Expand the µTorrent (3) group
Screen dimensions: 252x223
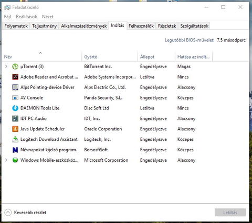coord(6,66)
